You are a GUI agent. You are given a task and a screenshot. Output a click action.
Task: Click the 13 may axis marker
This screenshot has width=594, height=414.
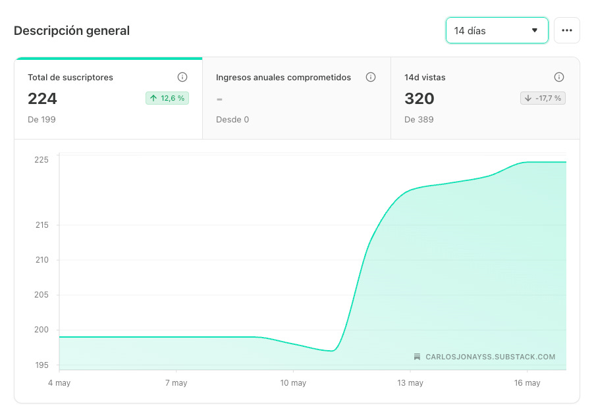pyautogui.click(x=410, y=383)
